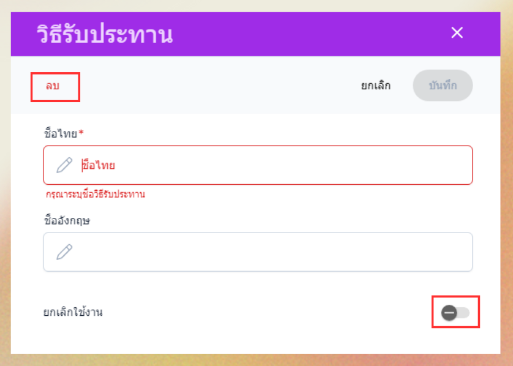Viewport: 513px width, 366px height.
Task: Click the pencil icon in ชื่ออังกฤษ field
Action: tap(64, 252)
